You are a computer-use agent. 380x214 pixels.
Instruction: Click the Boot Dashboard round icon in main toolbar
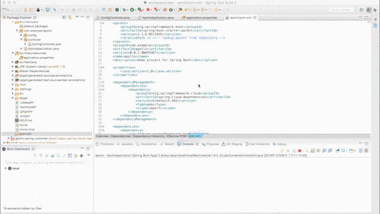(x=117, y=10)
